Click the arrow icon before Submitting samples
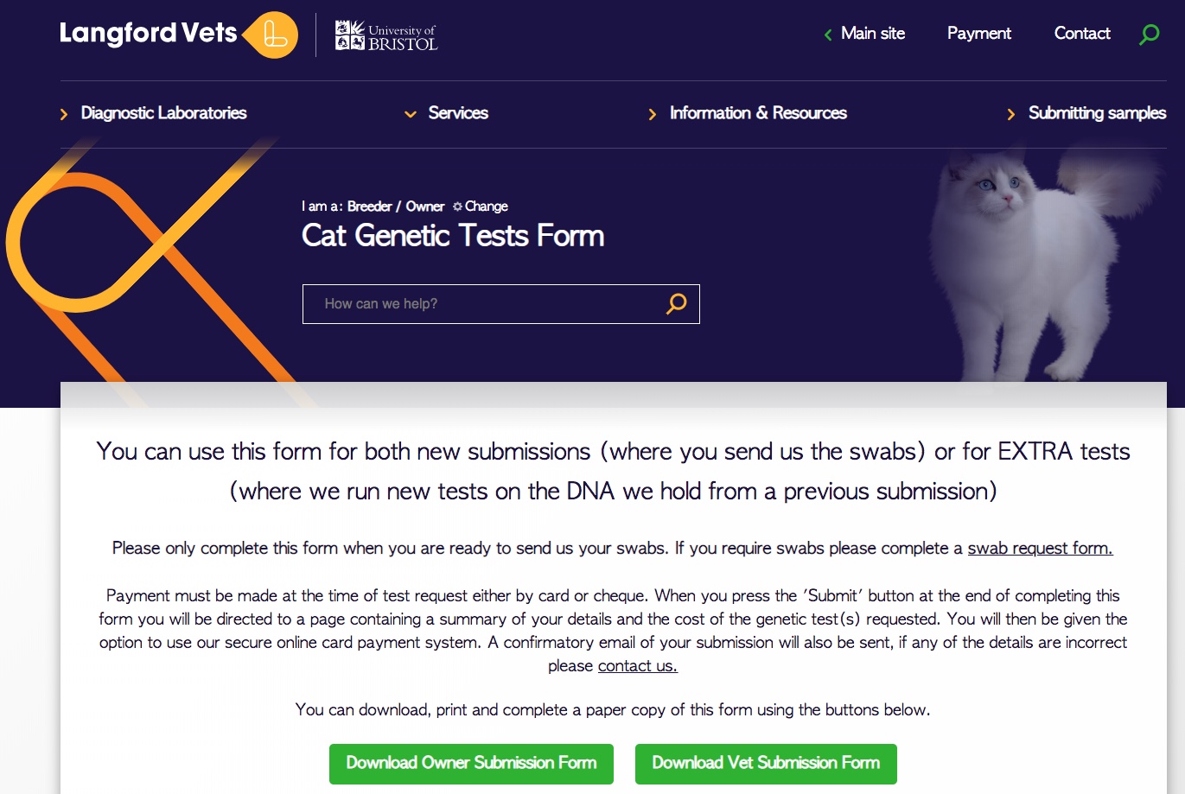The width and height of the screenshot is (1185, 794). tap(1010, 113)
